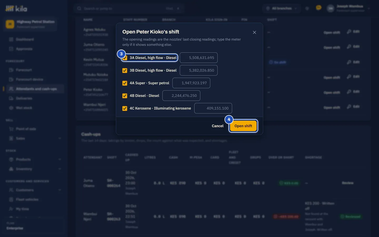Viewport: 379px width, 237px height.
Task: Toggle the 4B Diesel nozzle checkbox
Action: [x=125, y=96]
